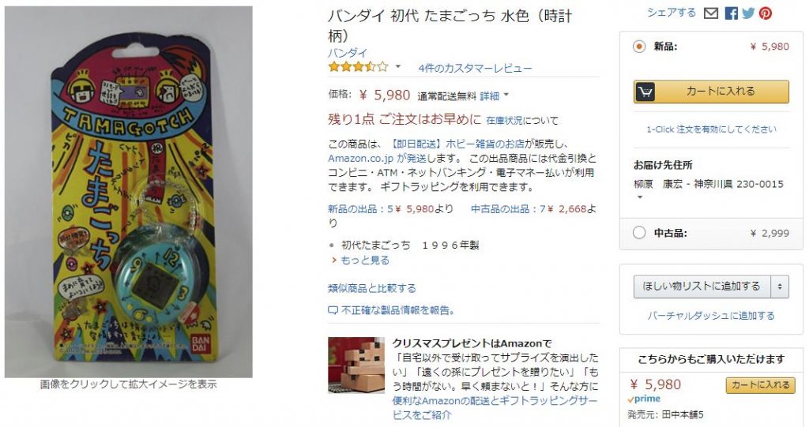Add to cart from 田中本舗5 seller
This screenshot has width=809, height=427.
click(760, 385)
